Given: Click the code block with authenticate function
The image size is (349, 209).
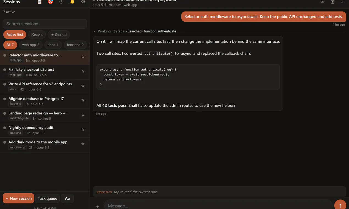Looking at the screenshot, I should click(188, 77).
